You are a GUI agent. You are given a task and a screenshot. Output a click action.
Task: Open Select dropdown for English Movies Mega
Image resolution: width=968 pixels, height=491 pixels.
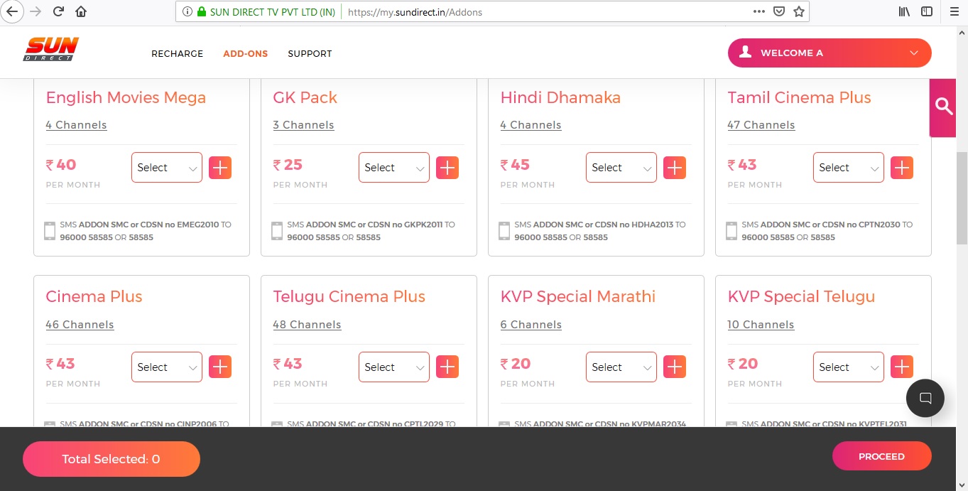pos(167,168)
